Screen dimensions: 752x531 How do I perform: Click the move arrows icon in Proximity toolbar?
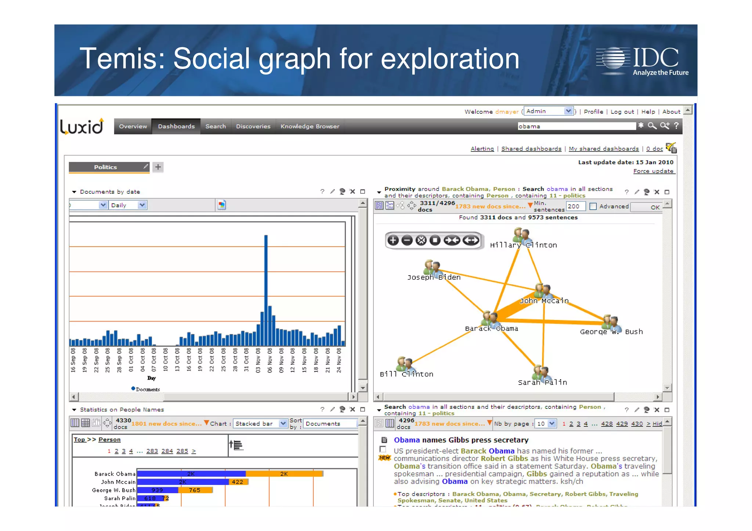pyautogui.click(x=412, y=206)
